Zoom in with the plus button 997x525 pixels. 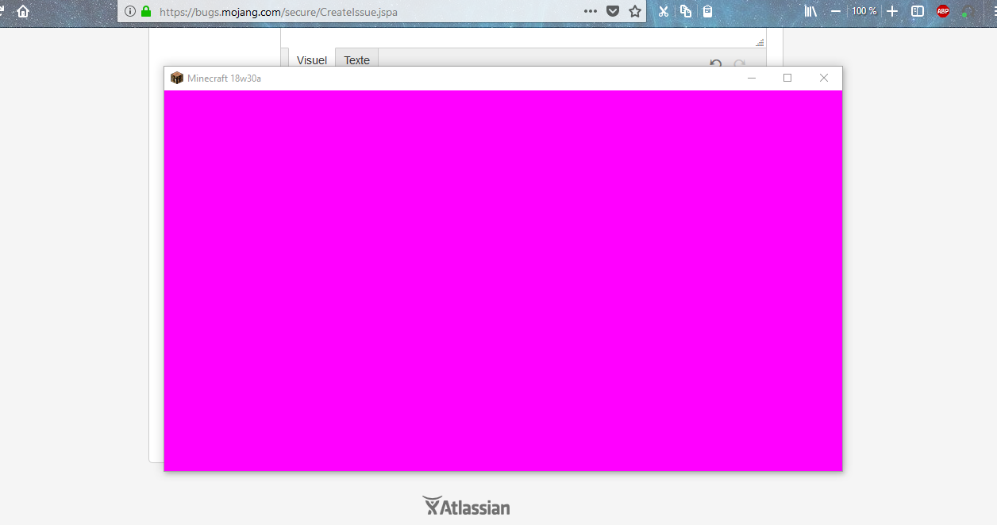click(892, 11)
